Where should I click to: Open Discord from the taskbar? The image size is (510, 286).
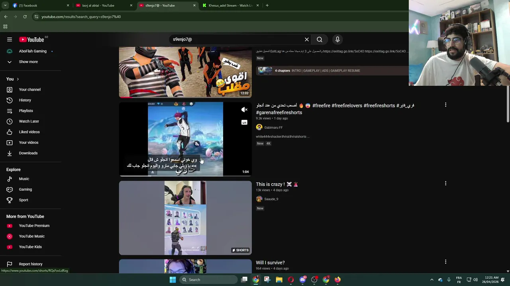[x=302, y=280]
